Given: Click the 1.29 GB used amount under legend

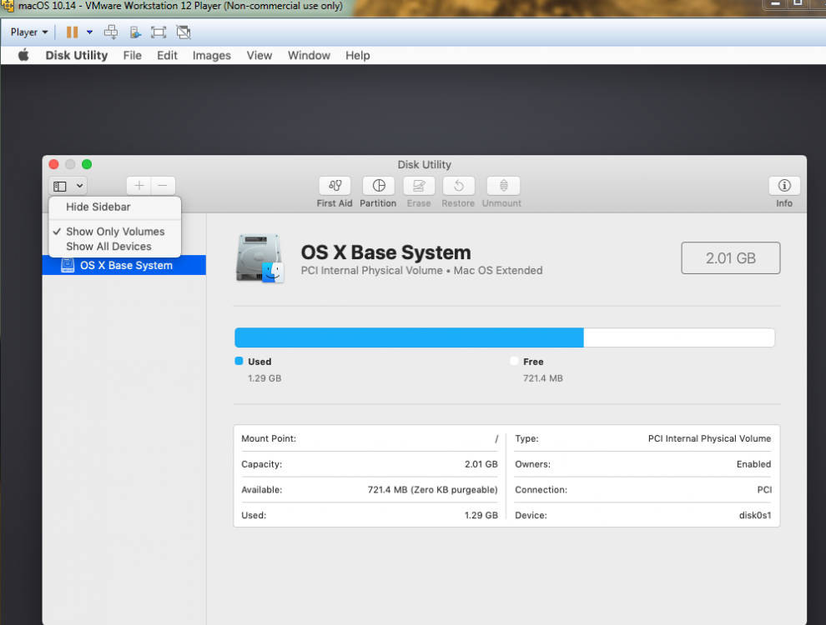Looking at the screenshot, I should (264, 378).
